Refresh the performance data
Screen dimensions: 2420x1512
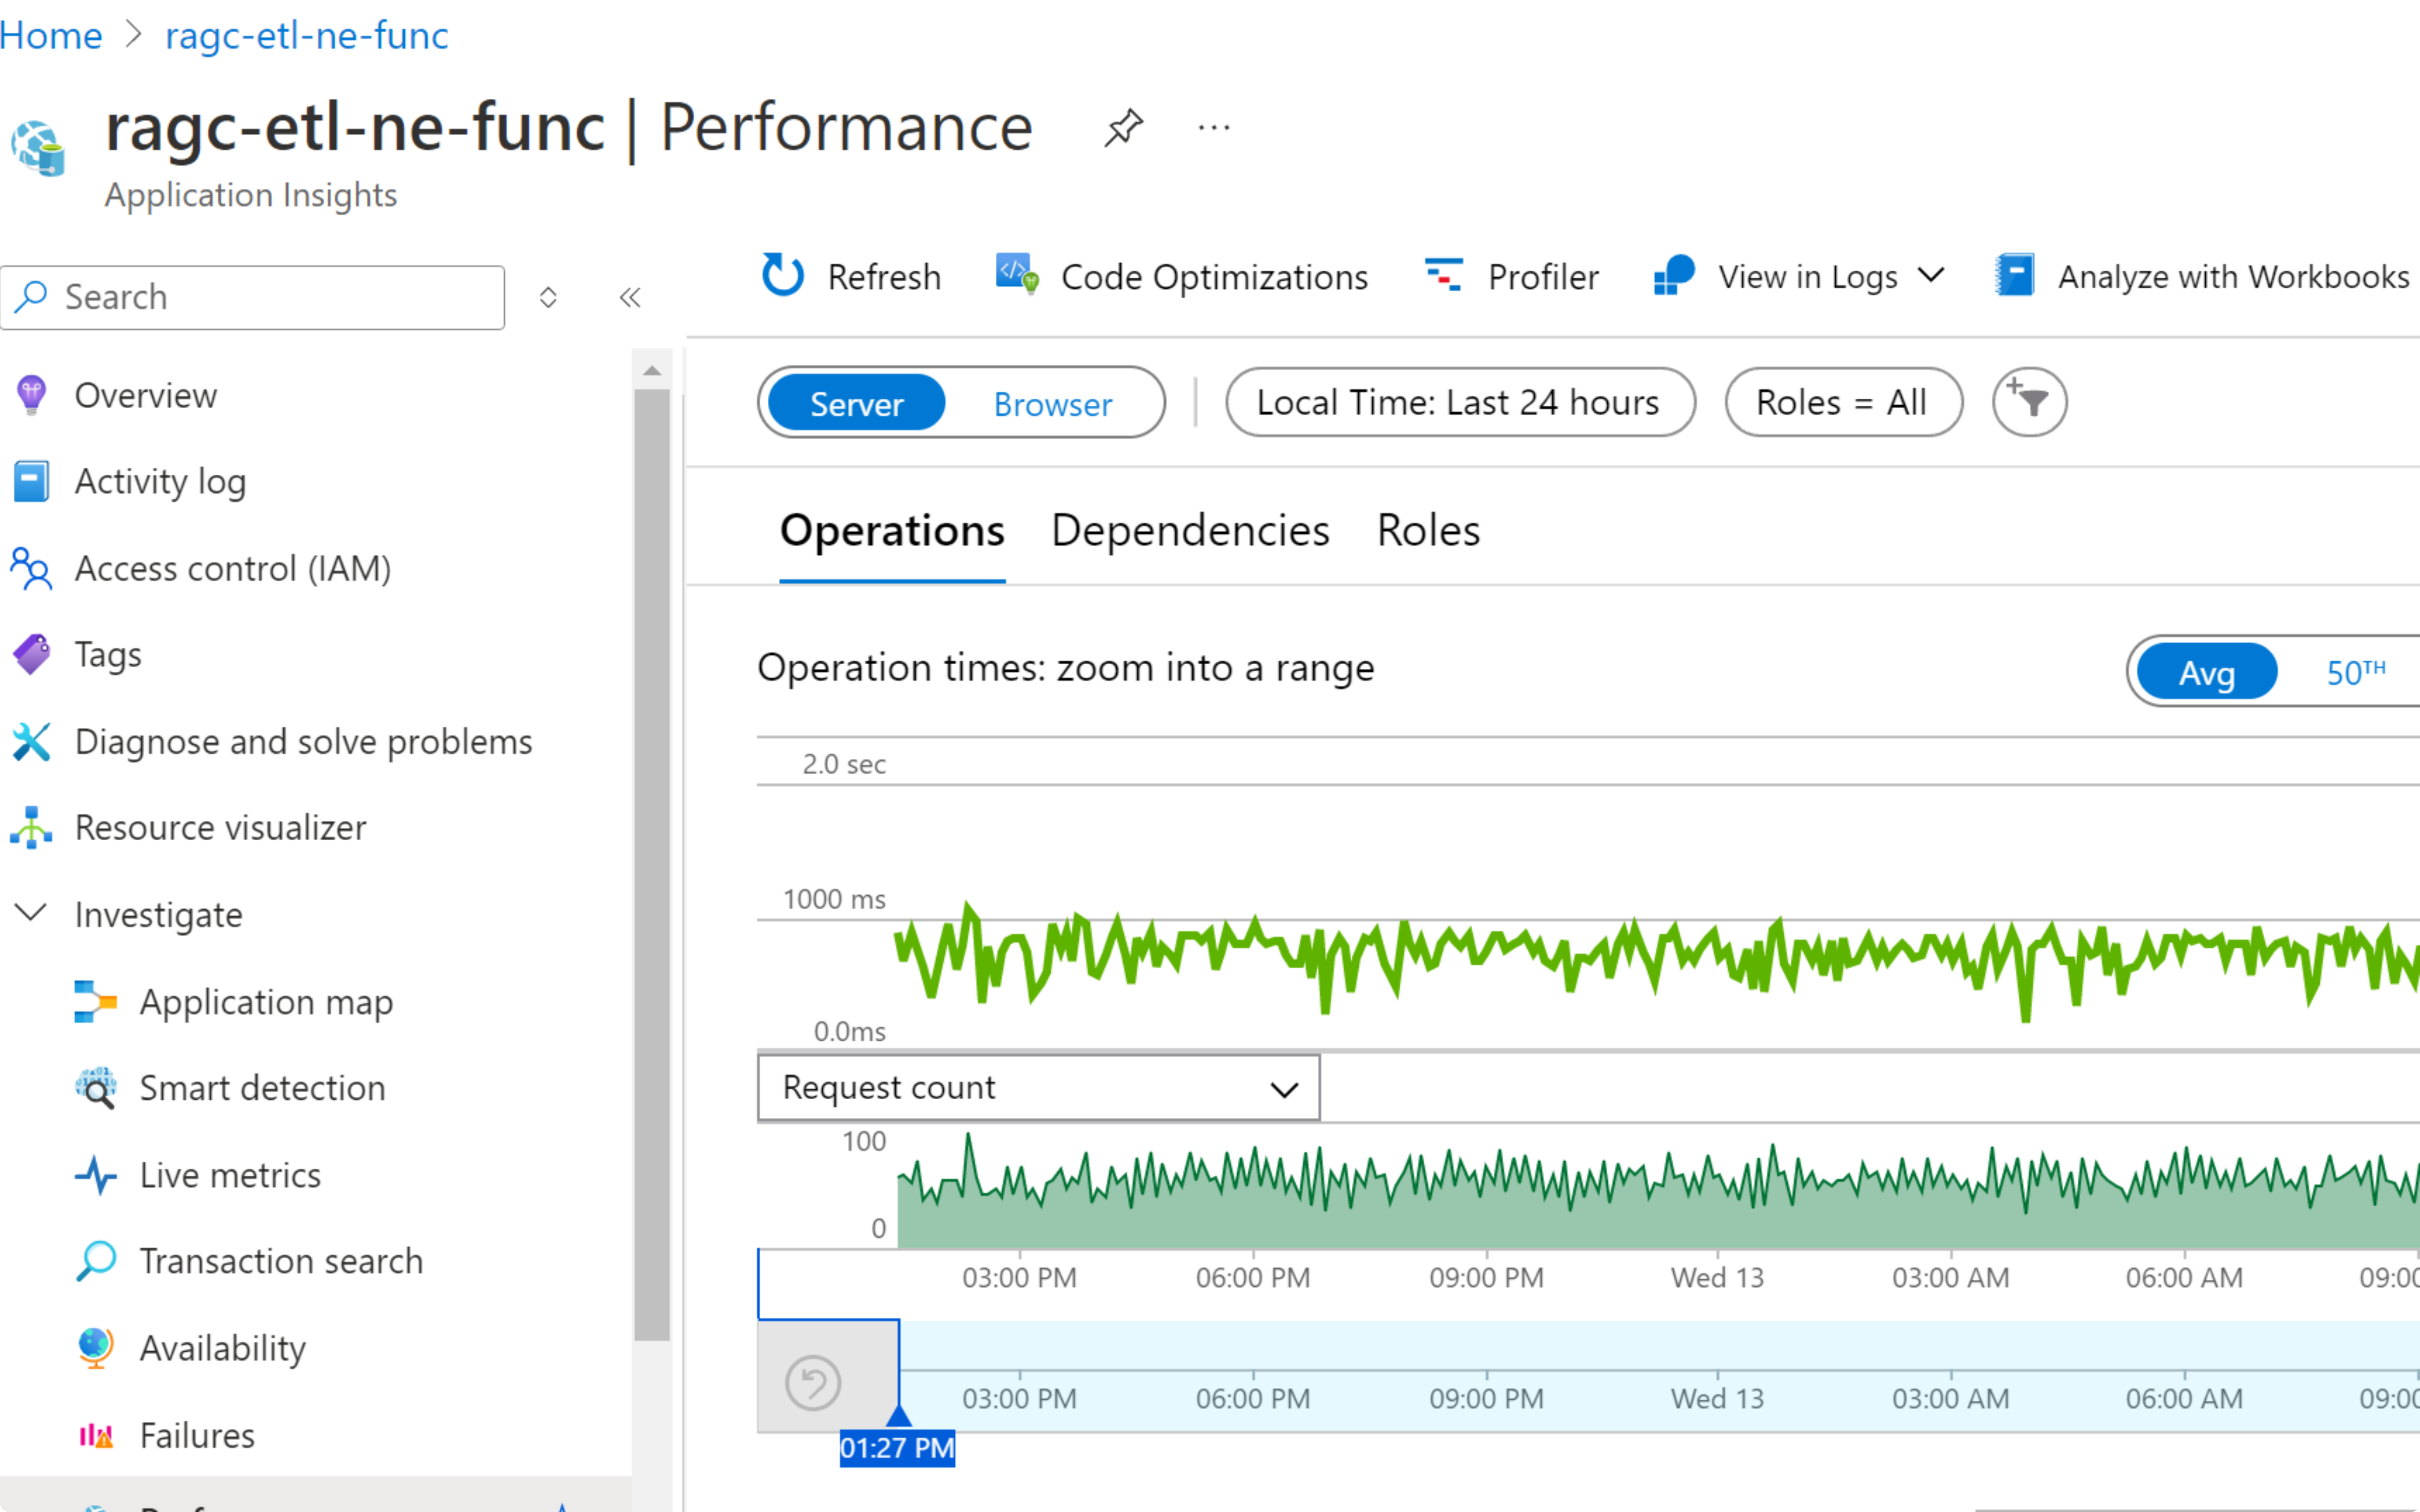(849, 277)
